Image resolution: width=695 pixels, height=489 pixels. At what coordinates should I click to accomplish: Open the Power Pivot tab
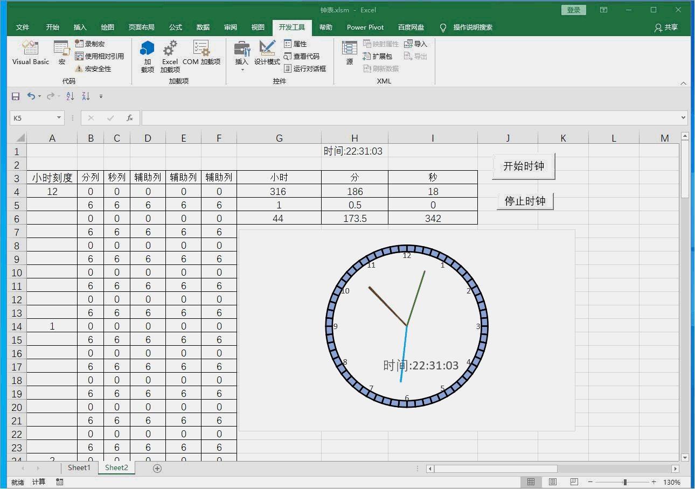(365, 27)
